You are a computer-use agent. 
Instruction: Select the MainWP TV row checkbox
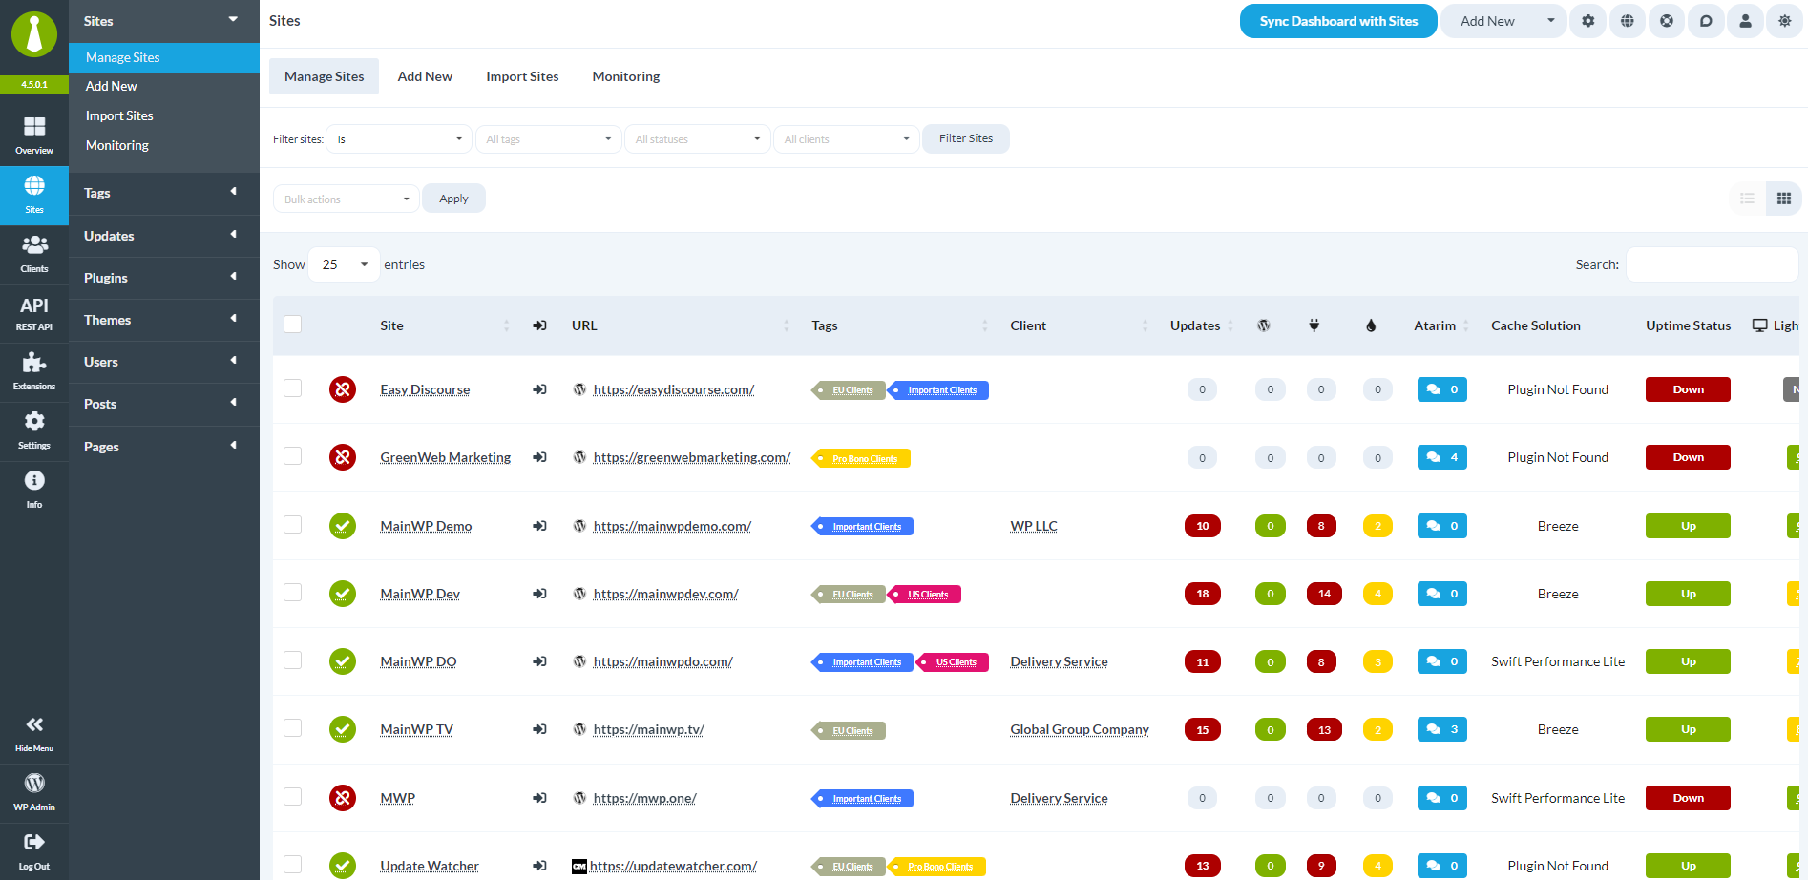point(293,728)
